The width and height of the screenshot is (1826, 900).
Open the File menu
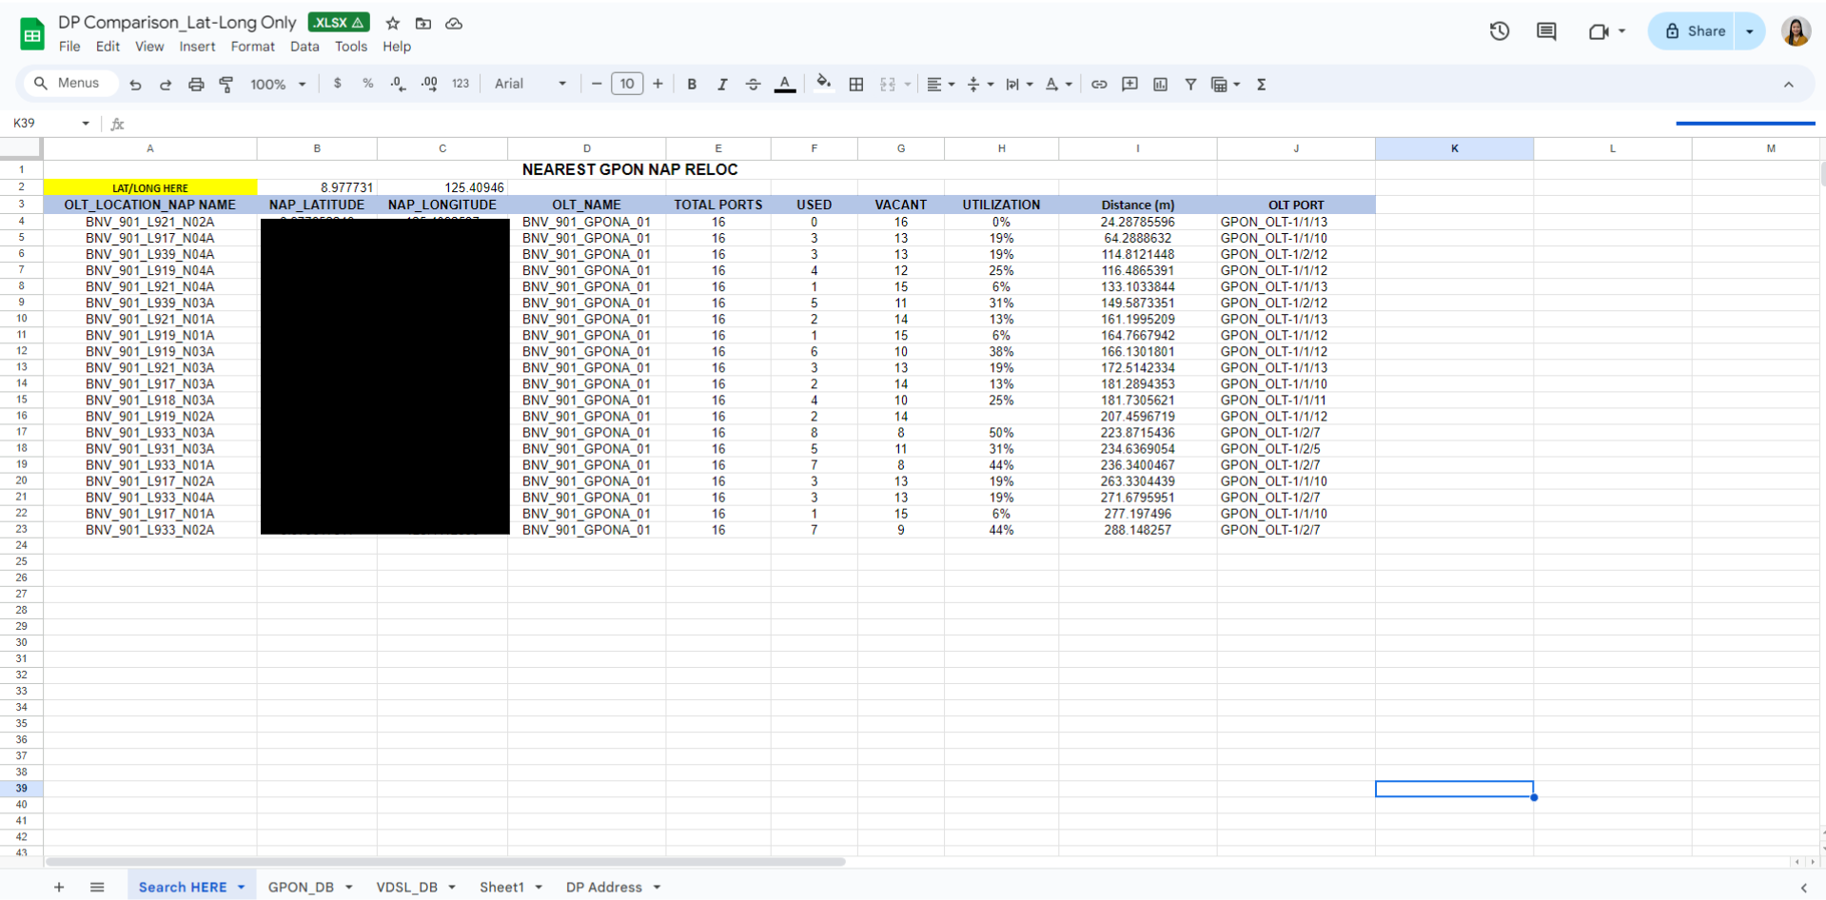click(69, 47)
